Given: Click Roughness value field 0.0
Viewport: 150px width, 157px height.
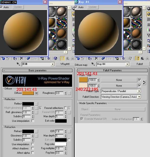Looking at the screenshot, I should tap(60, 93).
